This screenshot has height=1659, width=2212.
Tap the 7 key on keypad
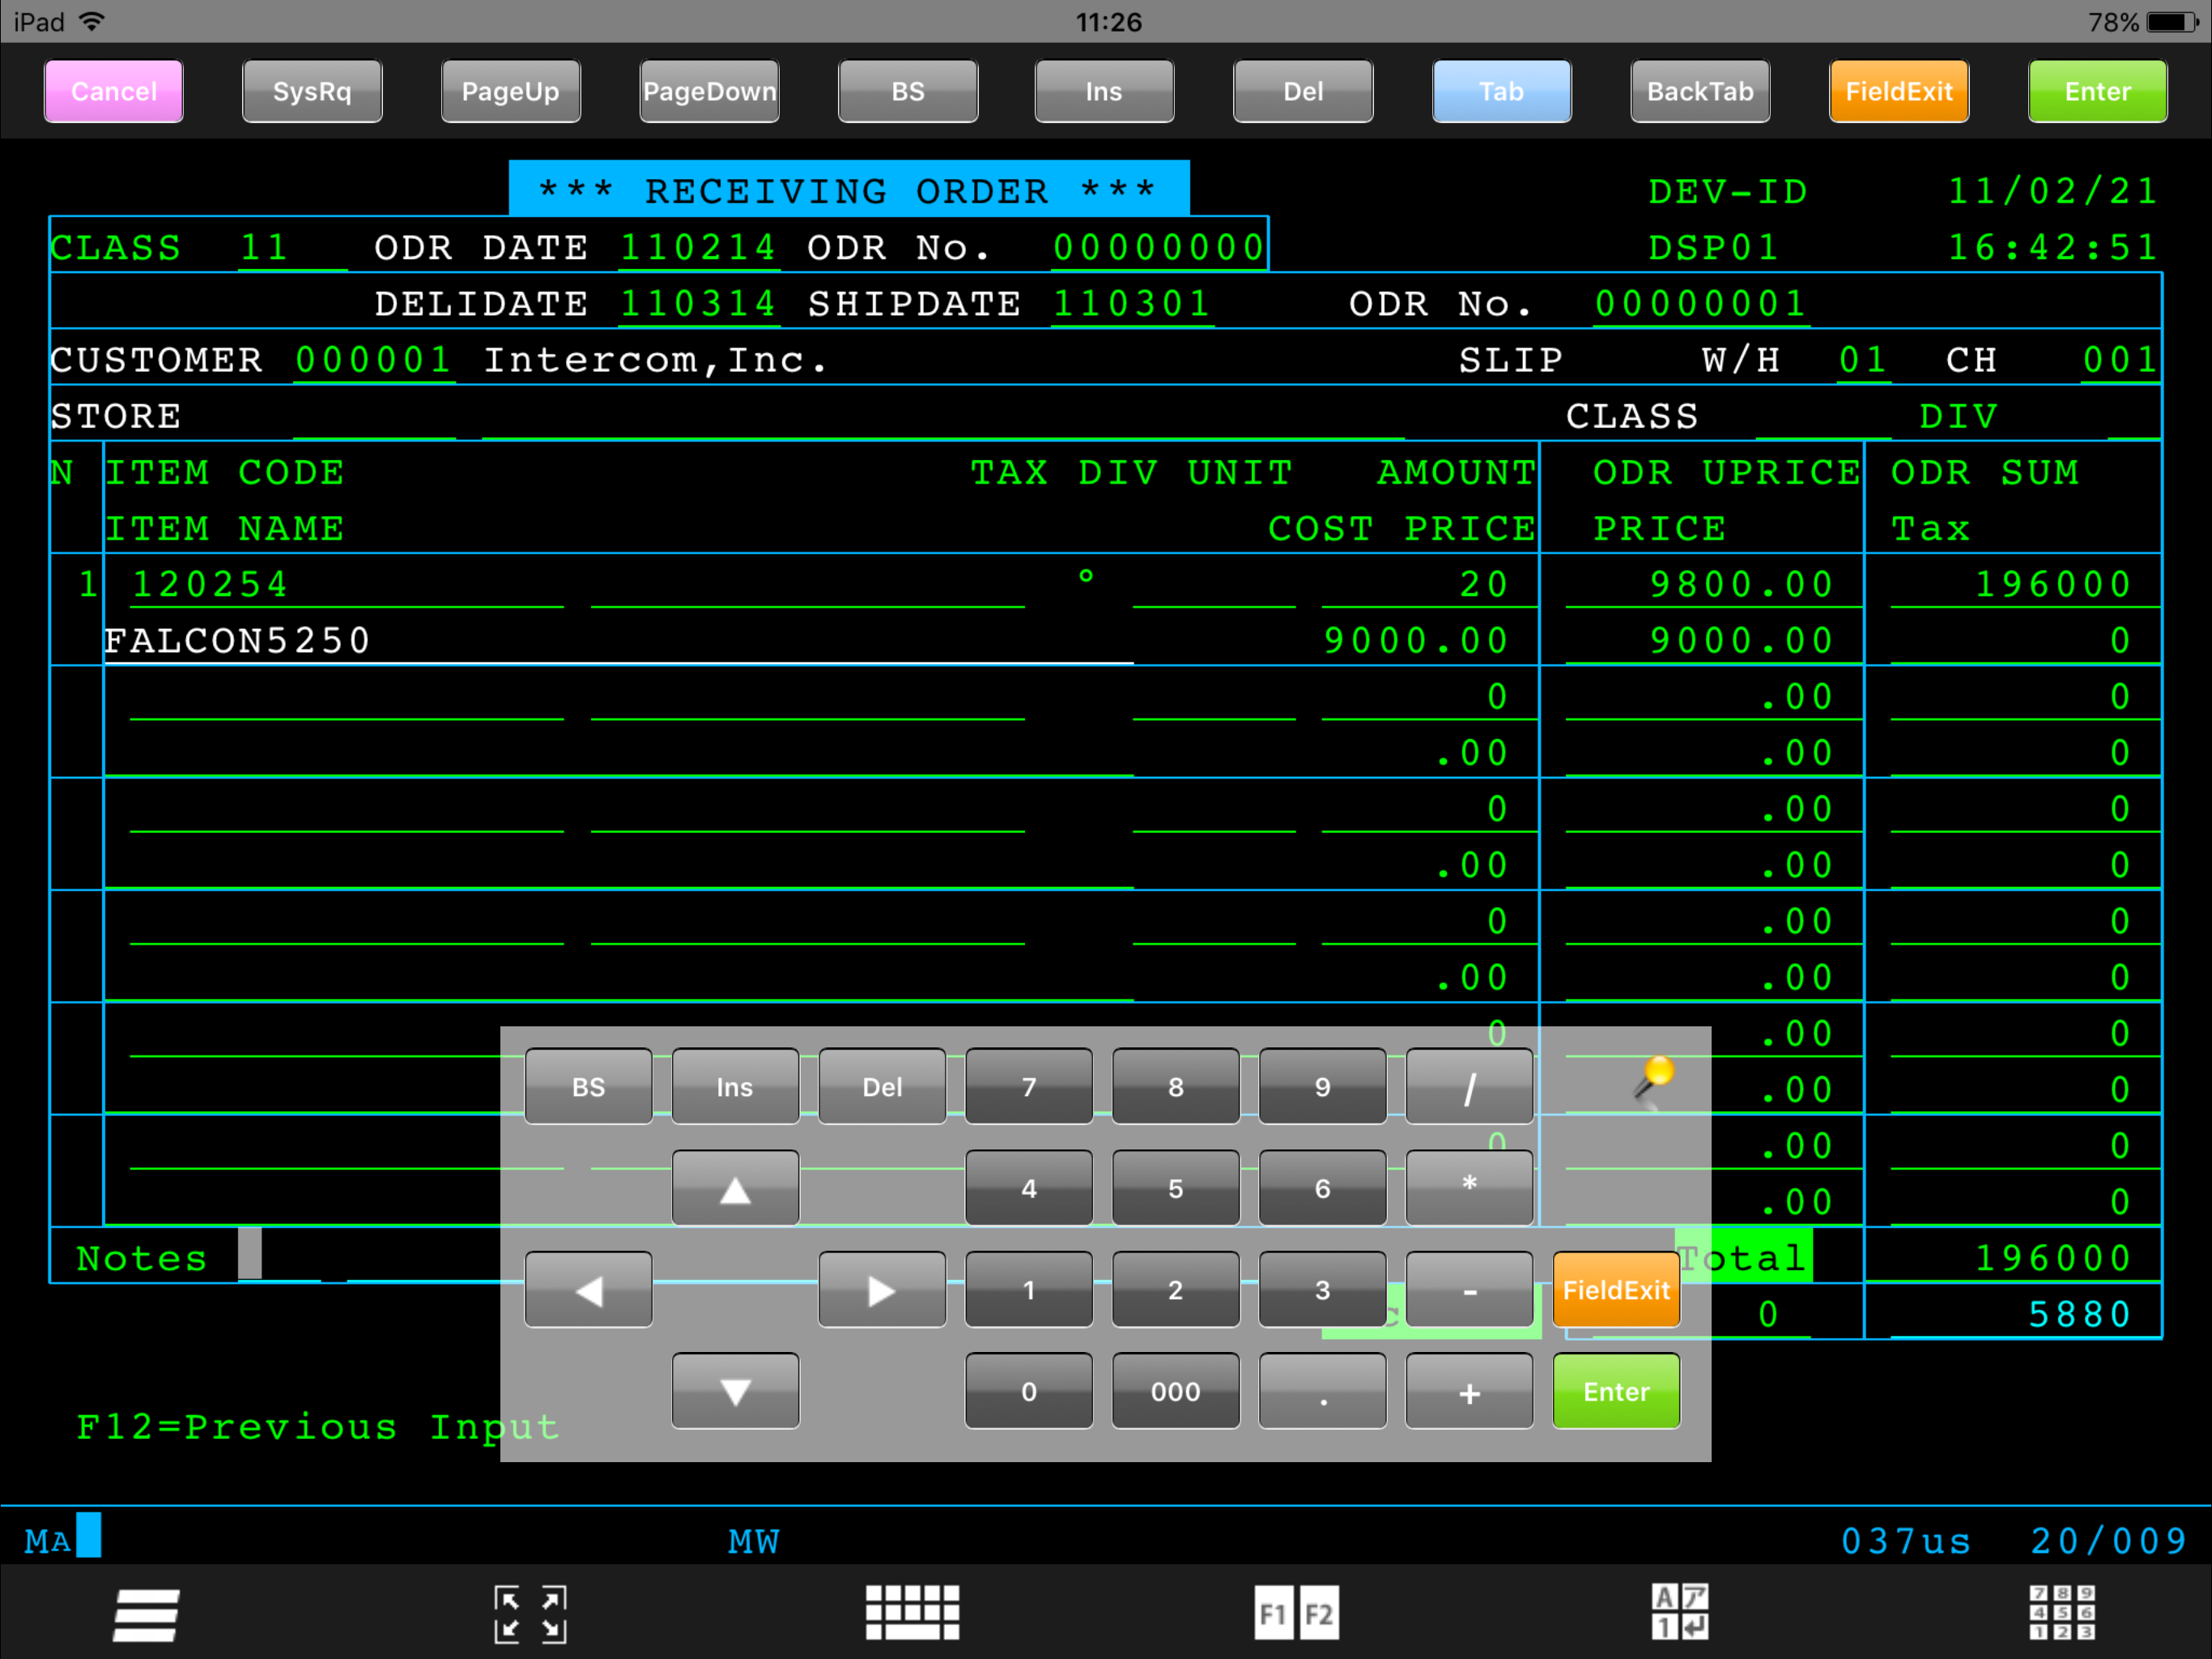click(x=1029, y=1086)
